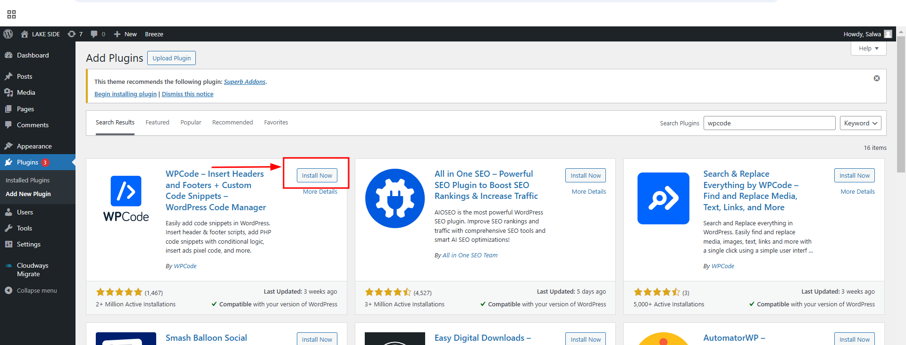Screen dimensions: 906x345
Task: View More Details for All in One SEO
Action: (x=589, y=192)
